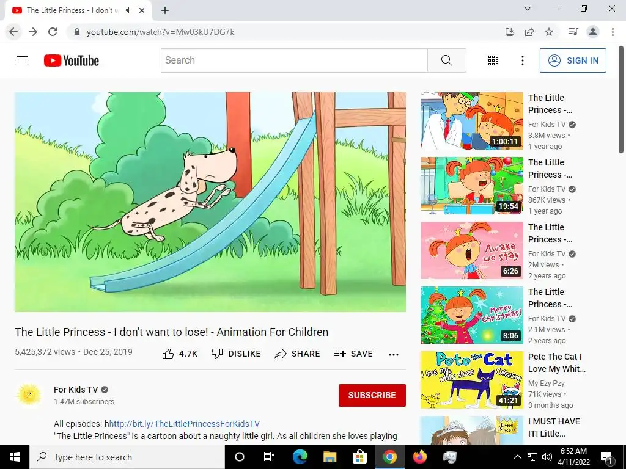Click the 5,425,372 views text
Image resolution: width=626 pixels, height=469 pixels.
pos(45,352)
